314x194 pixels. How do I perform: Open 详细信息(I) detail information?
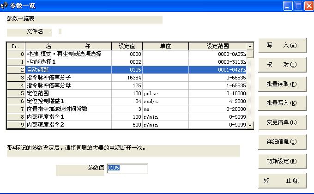(281, 142)
